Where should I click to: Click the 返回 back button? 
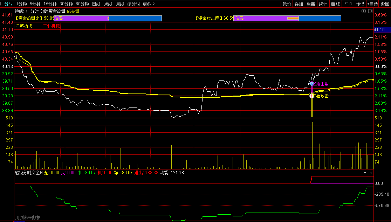pyautogui.click(x=385, y=4)
